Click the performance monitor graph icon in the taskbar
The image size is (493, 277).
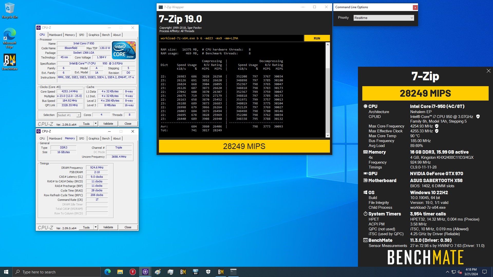(x=195, y=272)
